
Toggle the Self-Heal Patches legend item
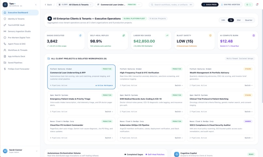point(155,154)
